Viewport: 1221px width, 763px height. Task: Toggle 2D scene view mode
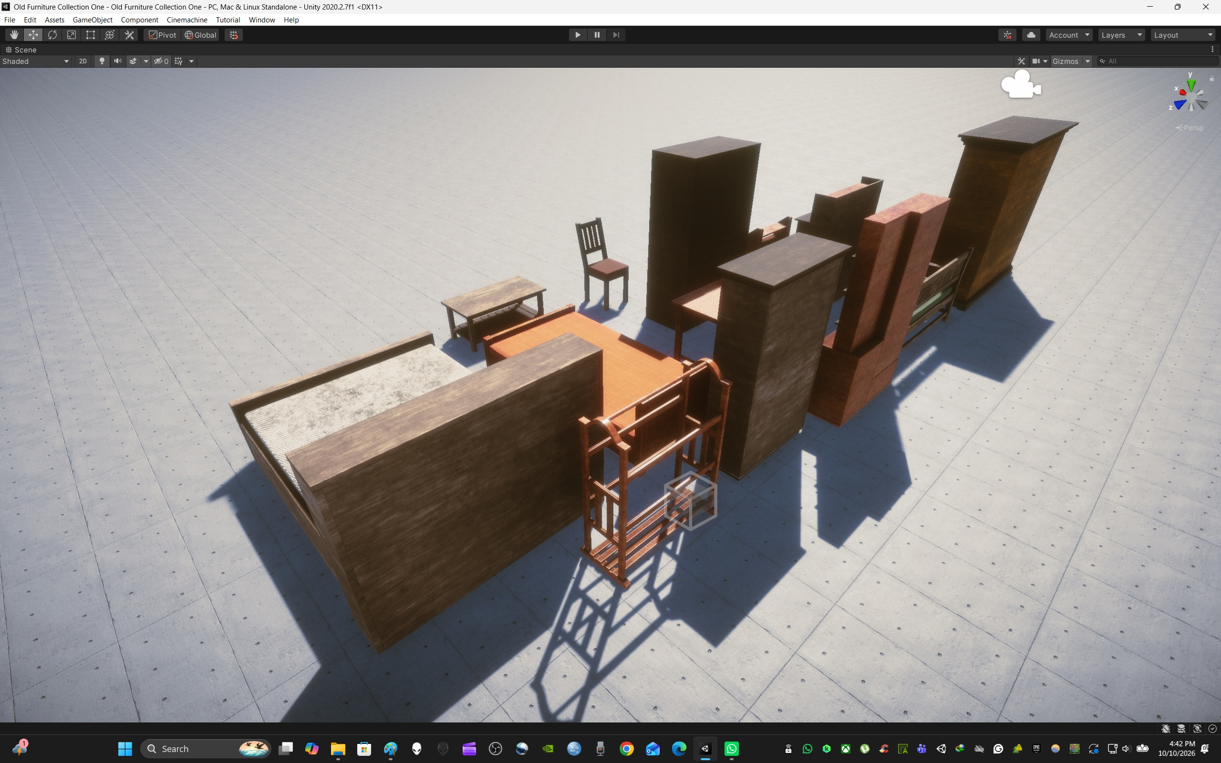tap(83, 61)
